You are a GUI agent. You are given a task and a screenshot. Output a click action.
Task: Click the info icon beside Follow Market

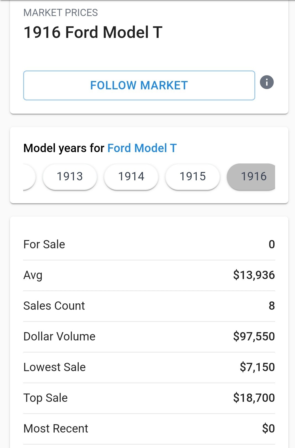267,82
